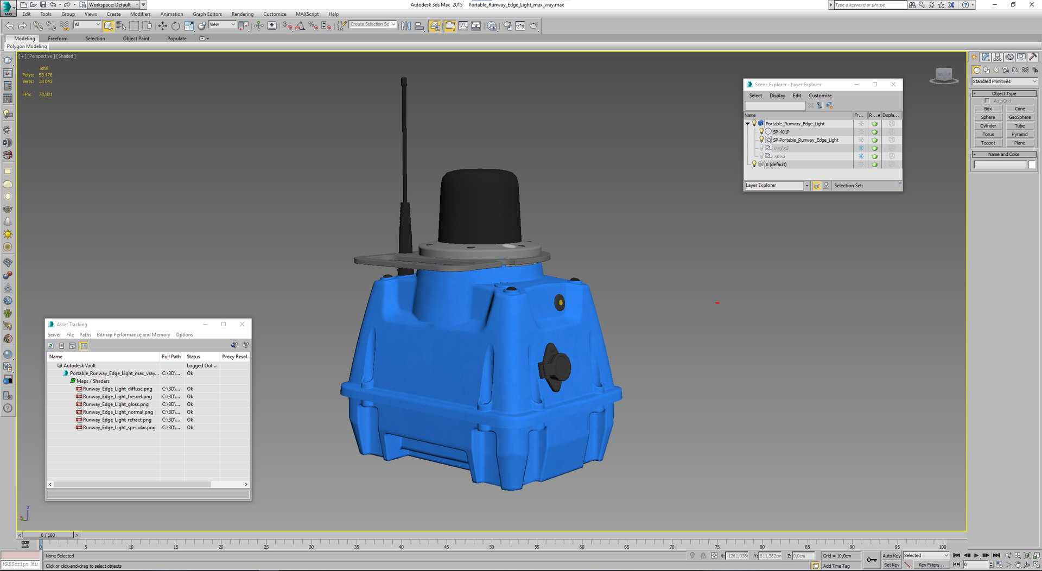Choose the Select and Uniform Scale tool
The width and height of the screenshot is (1042, 571).
click(188, 26)
